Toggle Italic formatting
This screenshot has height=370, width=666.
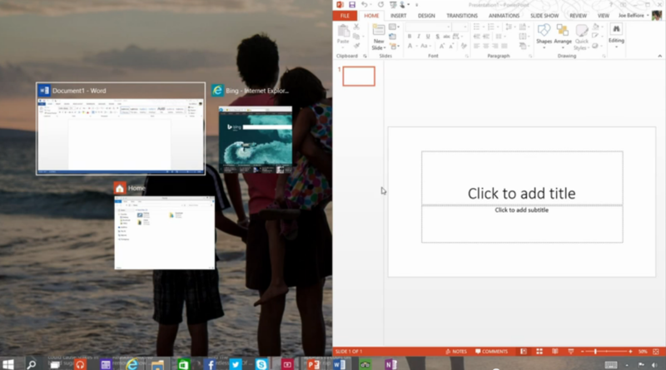coord(419,37)
